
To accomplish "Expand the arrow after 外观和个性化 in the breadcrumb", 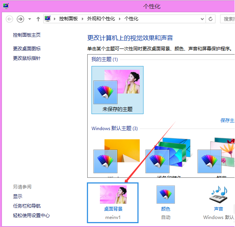I will point(120,19).
